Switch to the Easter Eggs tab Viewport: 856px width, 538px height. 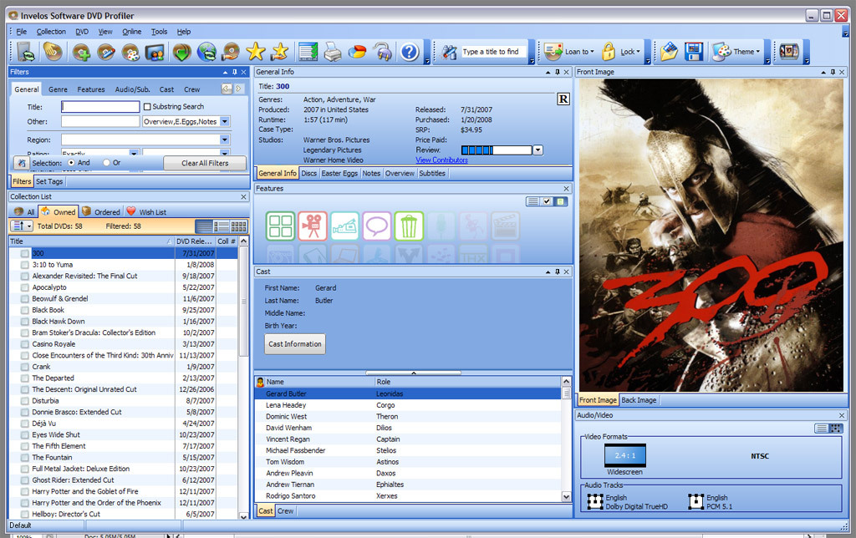click(339, 174)
